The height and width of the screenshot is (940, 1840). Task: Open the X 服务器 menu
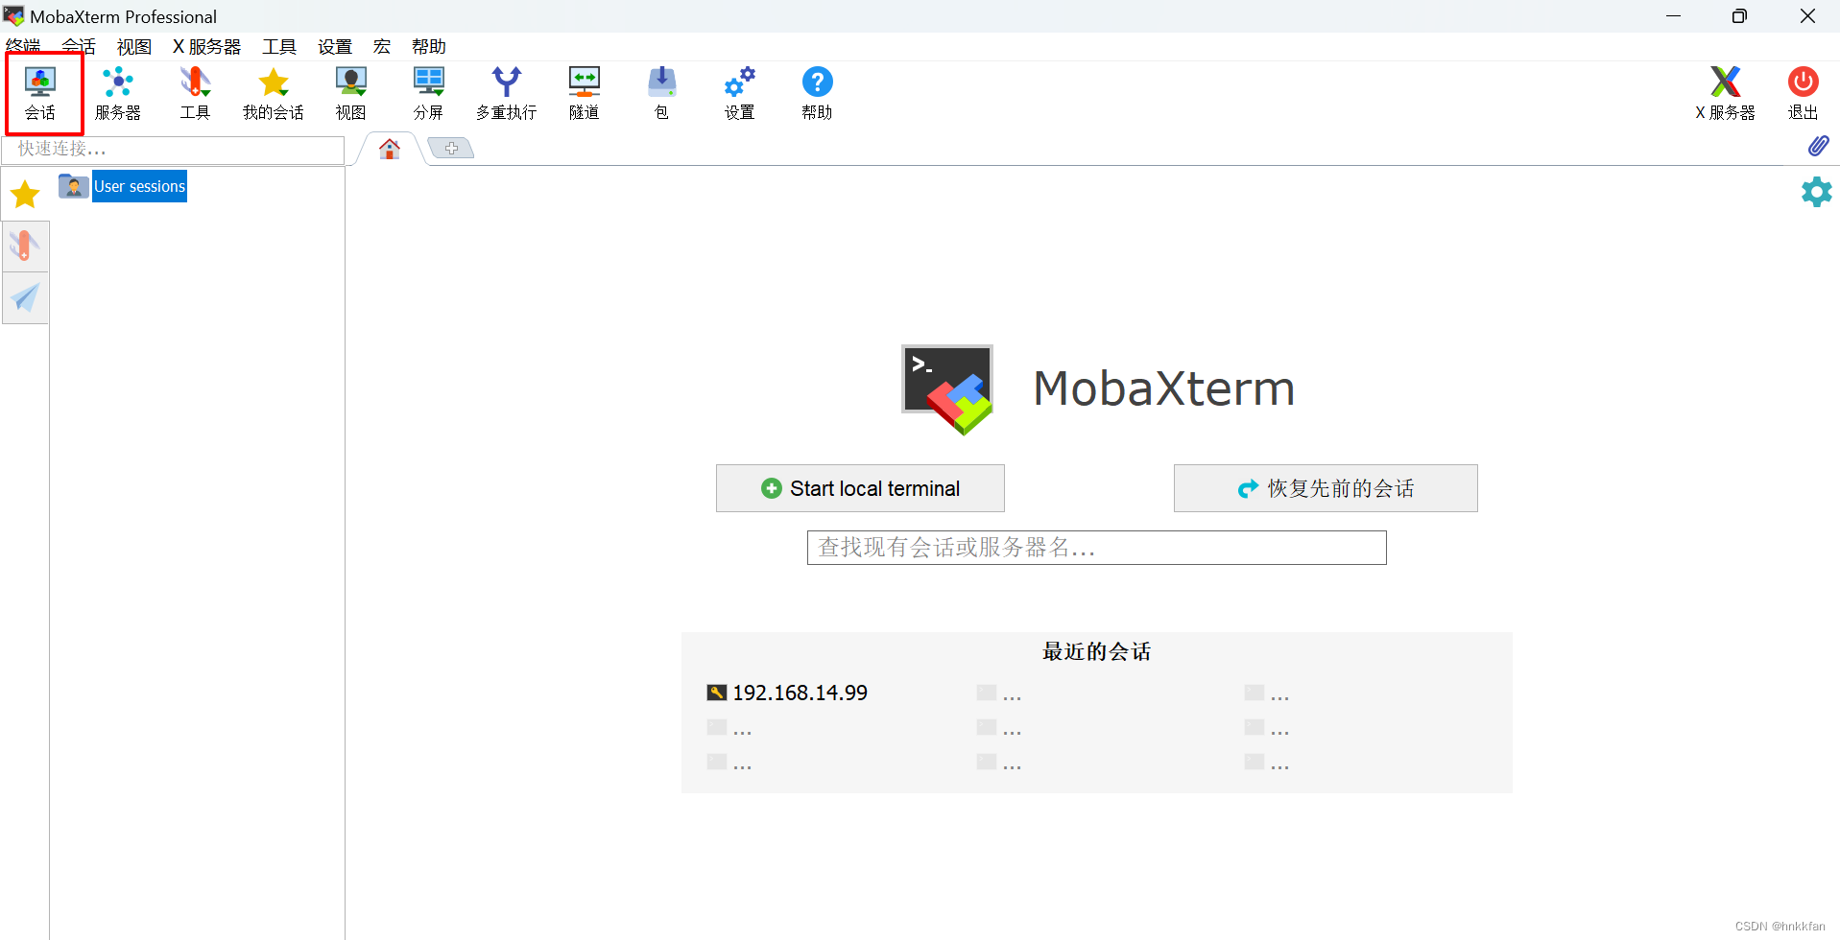point(206,46)
